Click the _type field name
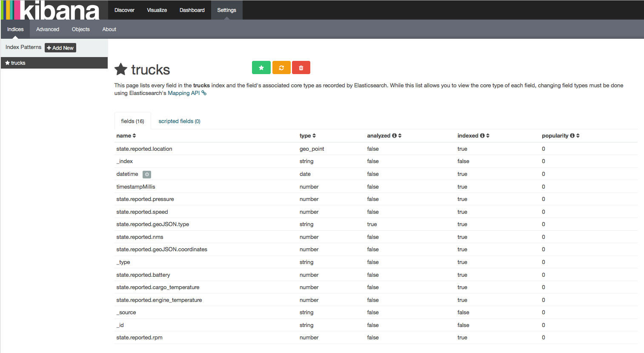The height and width of the screenshot is (353, 644). (x=123, y=262)
